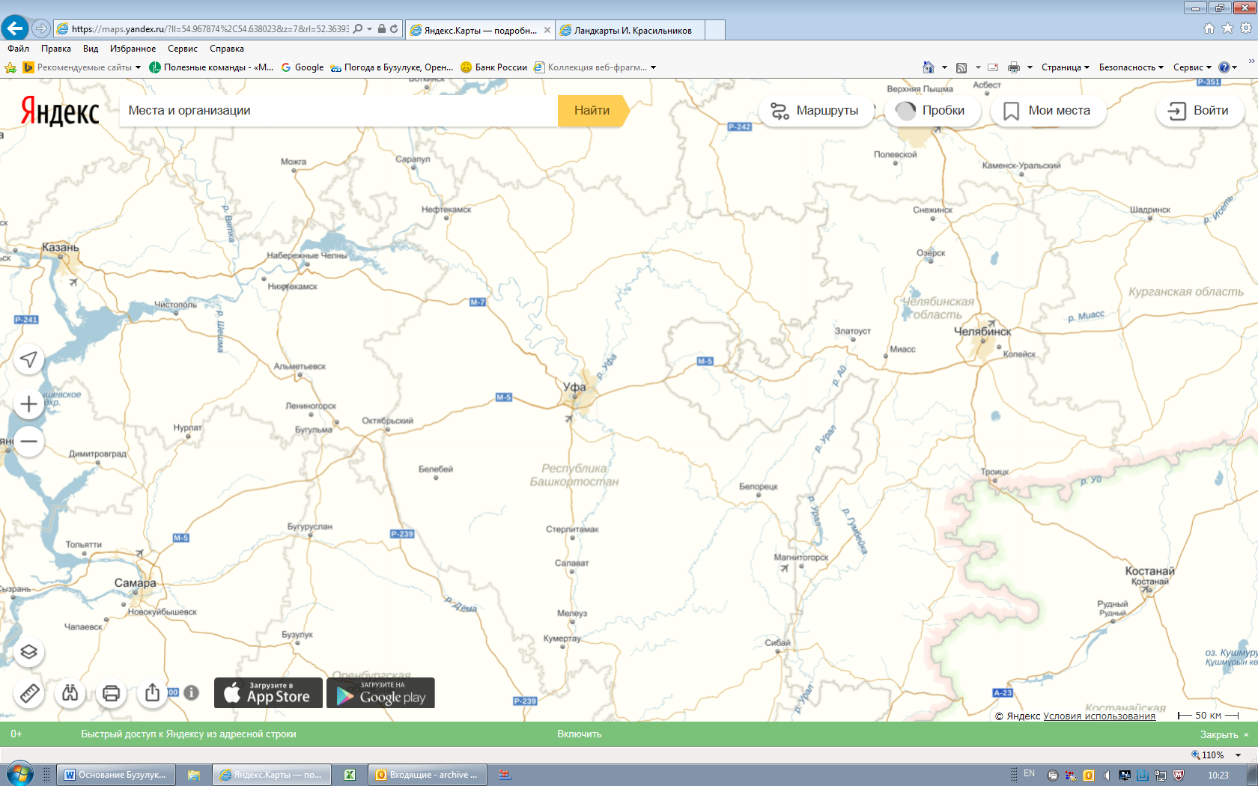Open browser Home star favorites icon at top right
The image size is (1258, 786).
point(1227,28)
